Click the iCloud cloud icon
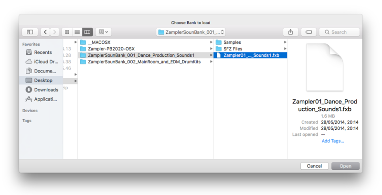 29,62
